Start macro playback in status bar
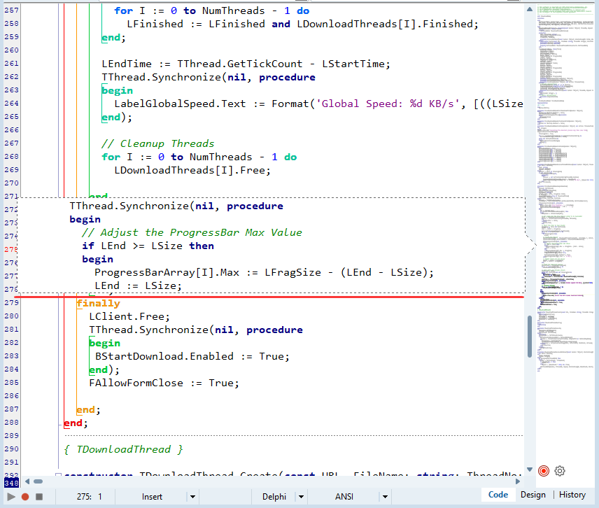Screen dimensions: 599x508 11,497
